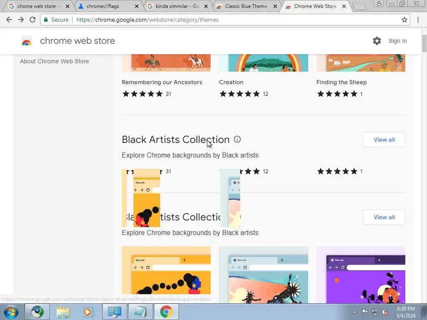
Task: Open a new tab with the blank tab button
Action: (359, 6)
